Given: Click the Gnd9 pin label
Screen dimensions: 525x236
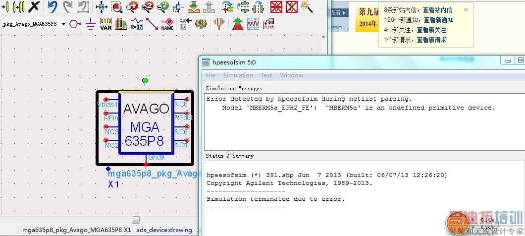Looking at the screenshot, I should [x=156, y=157].
